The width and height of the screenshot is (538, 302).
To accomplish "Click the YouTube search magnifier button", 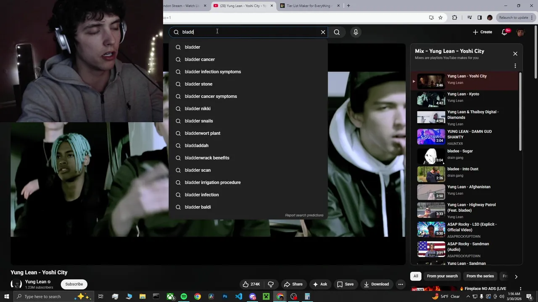I will point(337,32).
